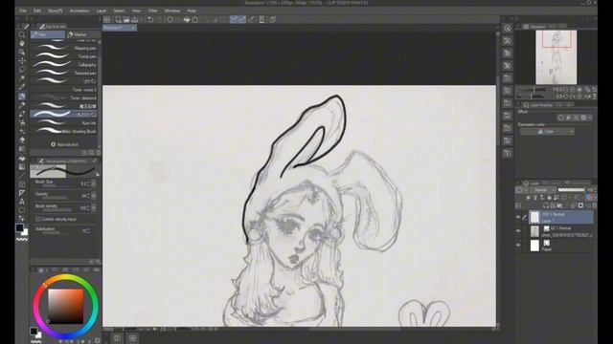Image resolution: width=613 pixels, height=344 pixels.
Task: Click the Illustration canvas document tab
Action: click(x=119, y=28)
